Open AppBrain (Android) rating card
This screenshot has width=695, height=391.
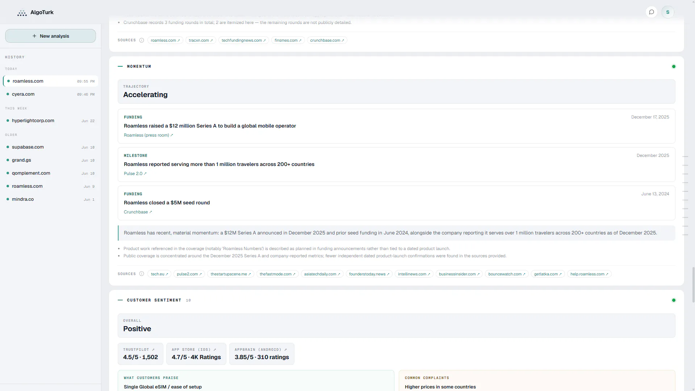pyautogui.click(x=262, y=354)
